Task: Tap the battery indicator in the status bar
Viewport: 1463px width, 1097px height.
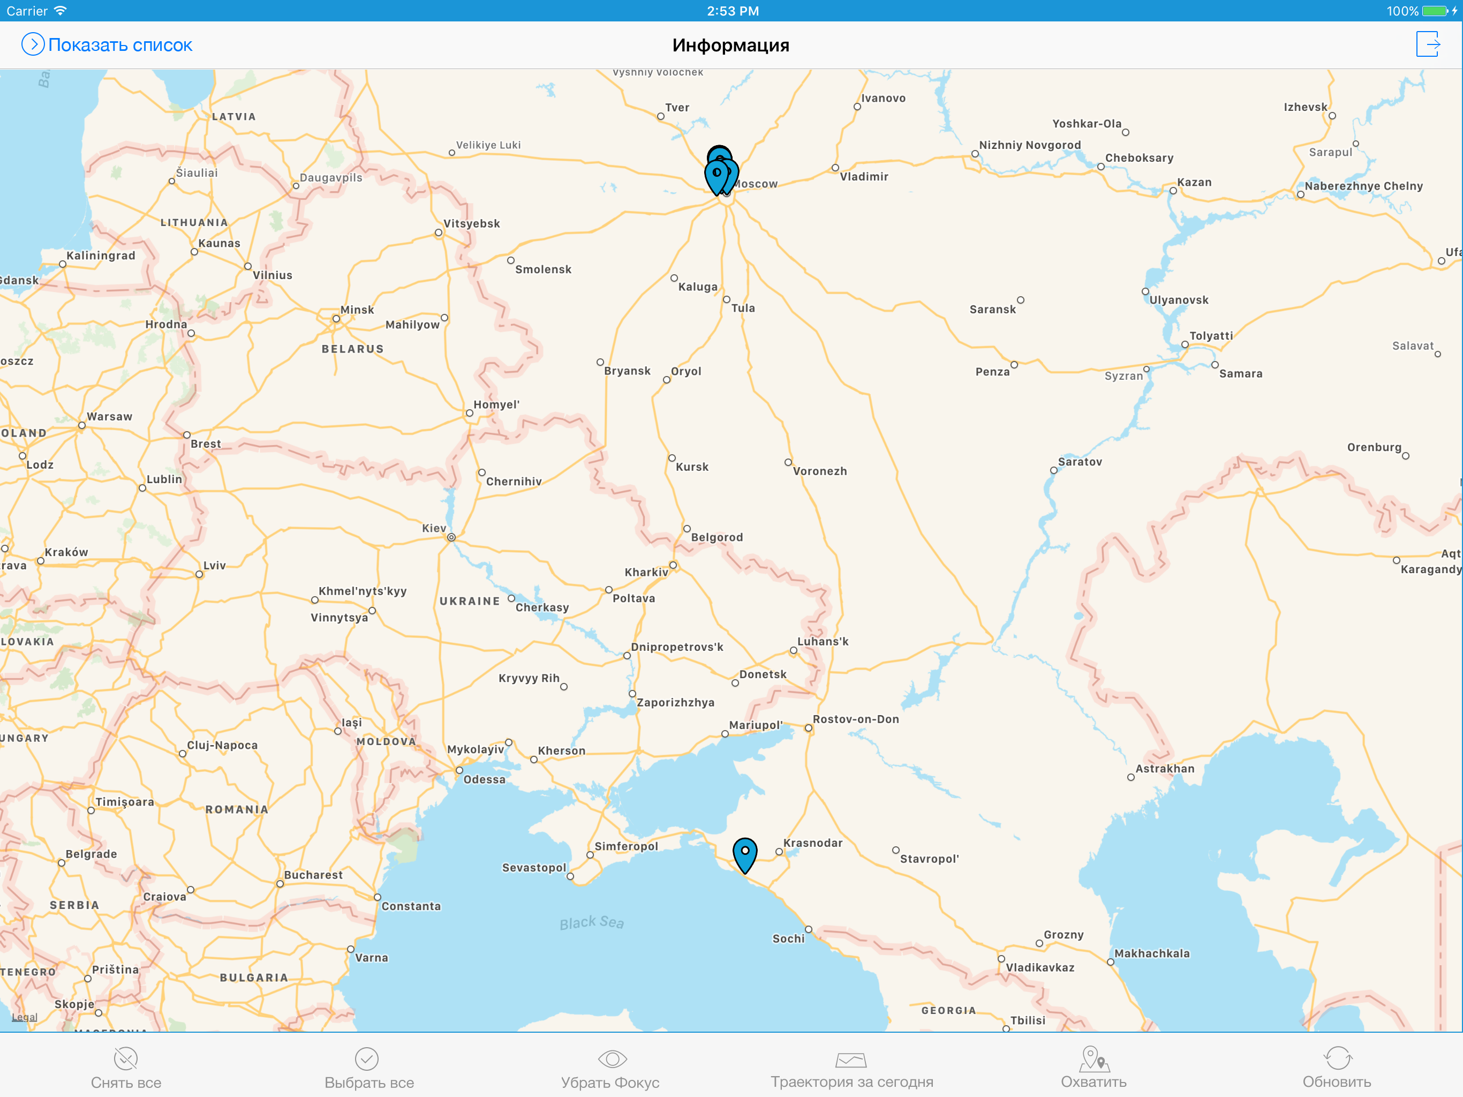Action: [1436, 11]
